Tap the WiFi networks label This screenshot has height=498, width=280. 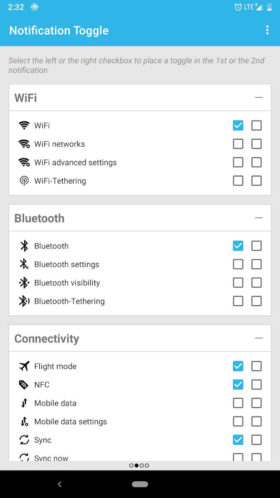tap(60, 144)
